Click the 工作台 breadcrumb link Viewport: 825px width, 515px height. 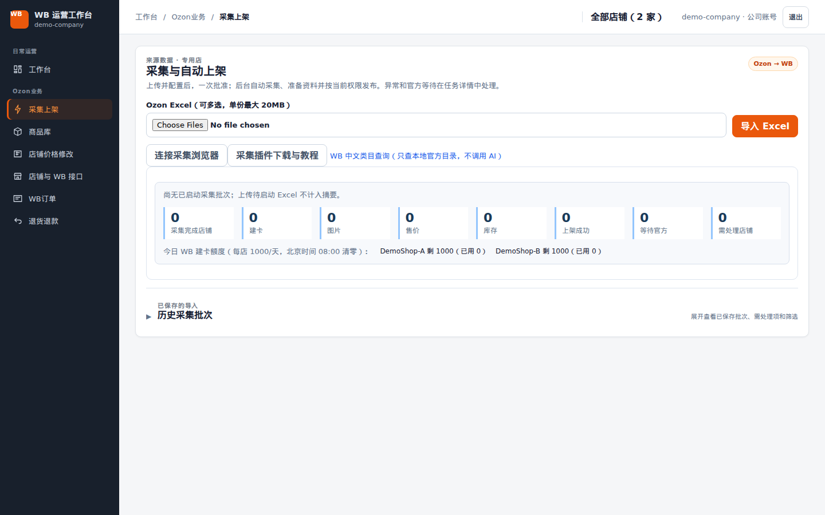(146, 17)
